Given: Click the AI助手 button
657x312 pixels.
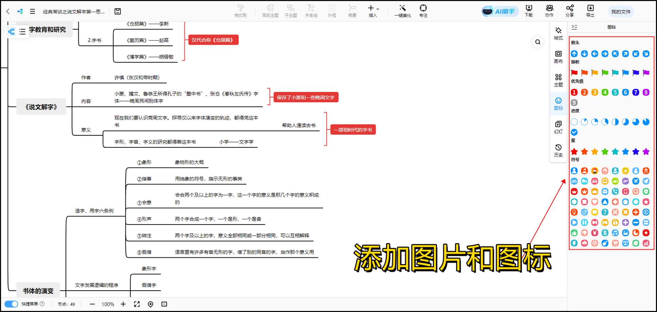Looking at the screenshot, I should 499,12.
